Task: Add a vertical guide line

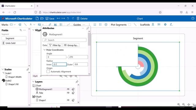Action: 89,24
